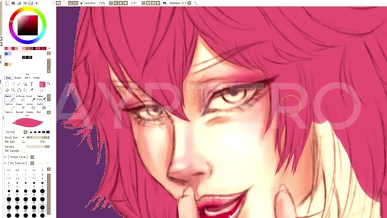Choose the Pencil brush tool
This screenshot has height=218, width=387.
pyautogui.click(x=10, y=98)
